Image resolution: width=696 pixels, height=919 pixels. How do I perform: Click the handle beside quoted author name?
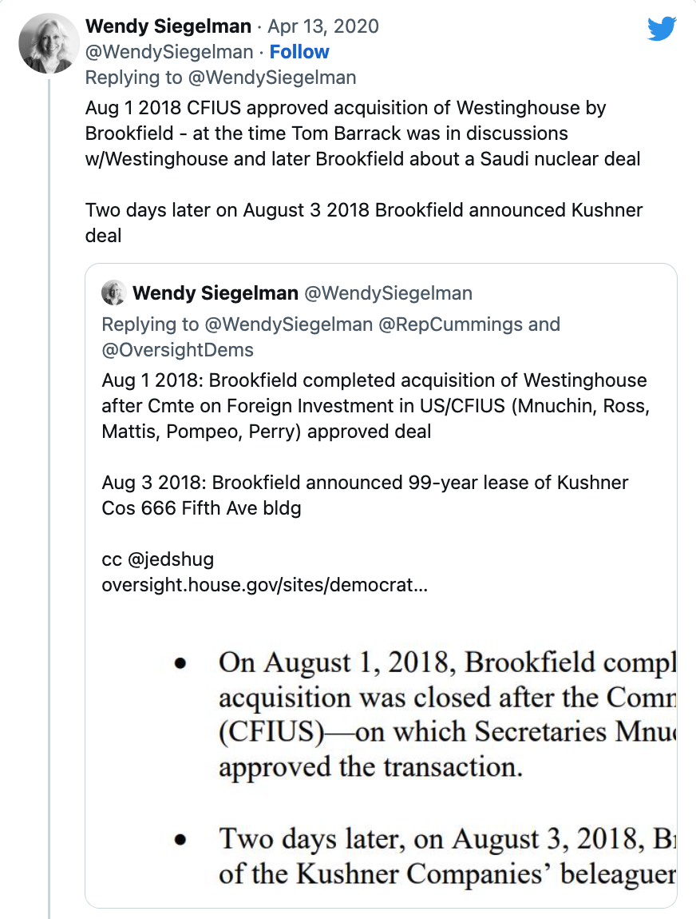[x=389, y=293]
